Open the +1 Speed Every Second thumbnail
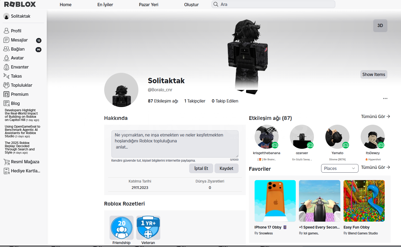Screen dimensions: 401x247 [x=320, y=201]
